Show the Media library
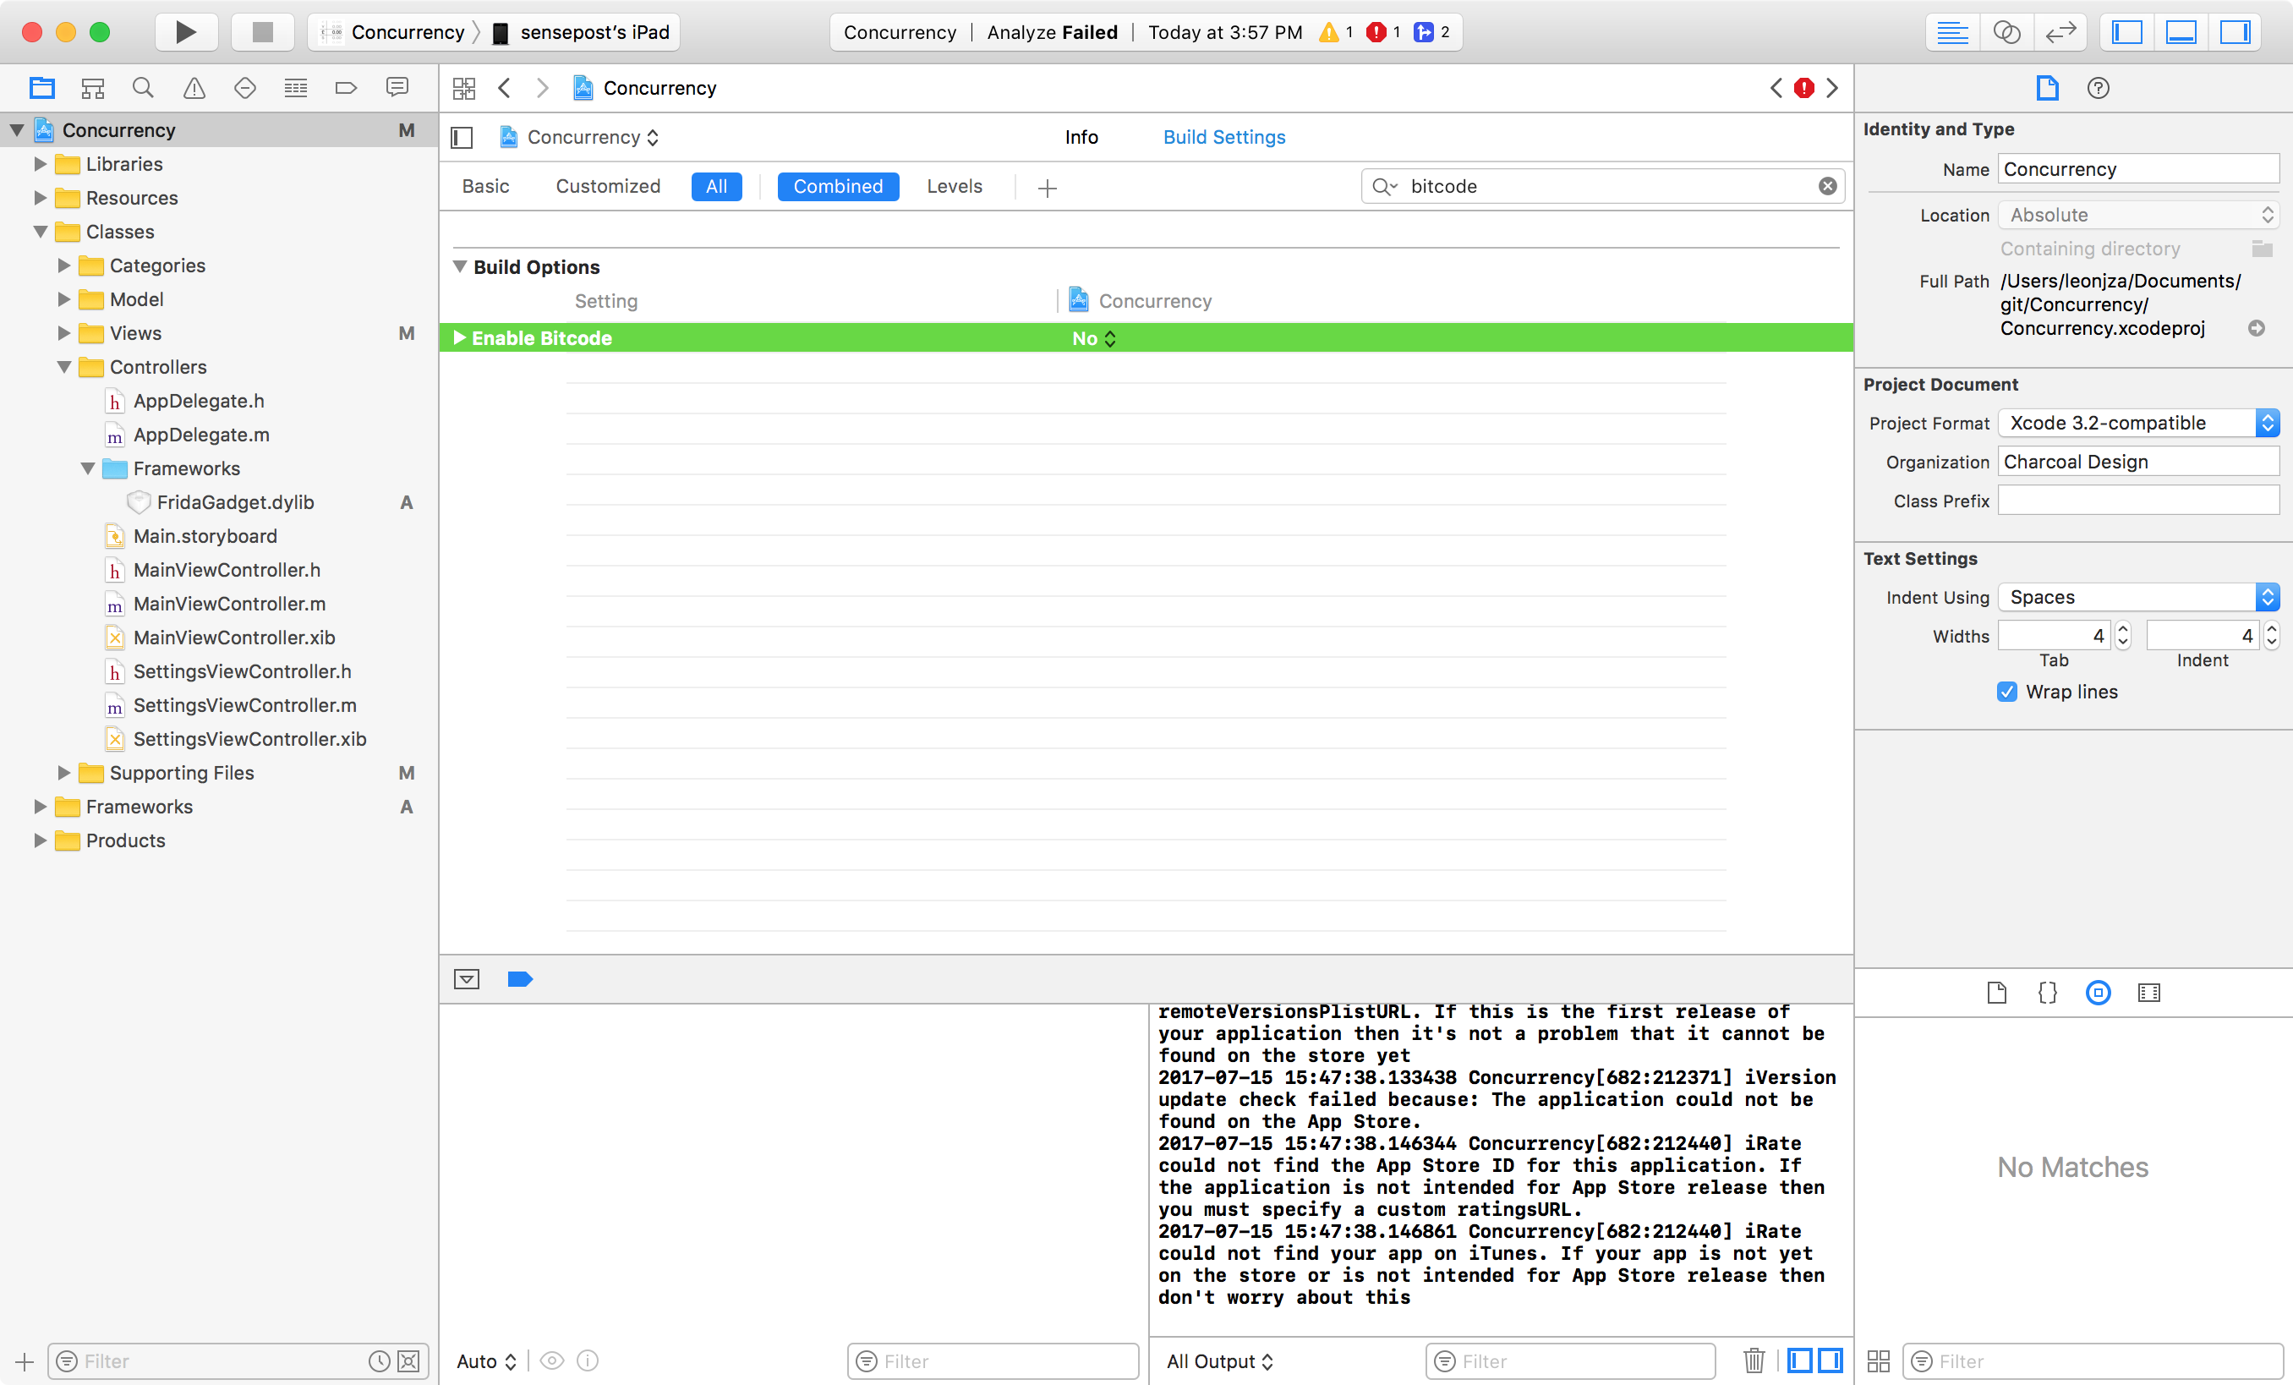 [x=2148, y=992]
